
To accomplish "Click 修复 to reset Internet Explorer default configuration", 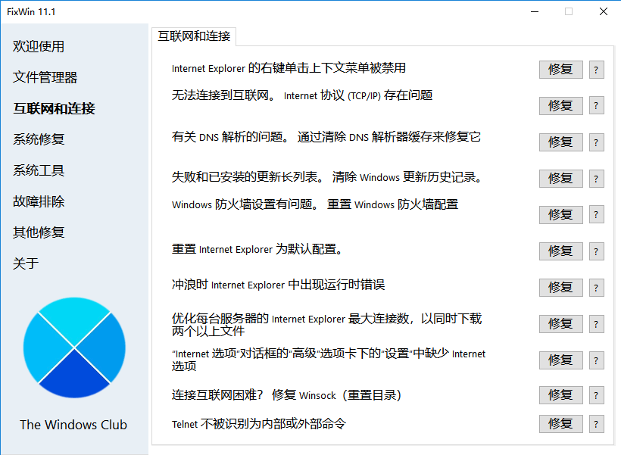I will [560, 251].
